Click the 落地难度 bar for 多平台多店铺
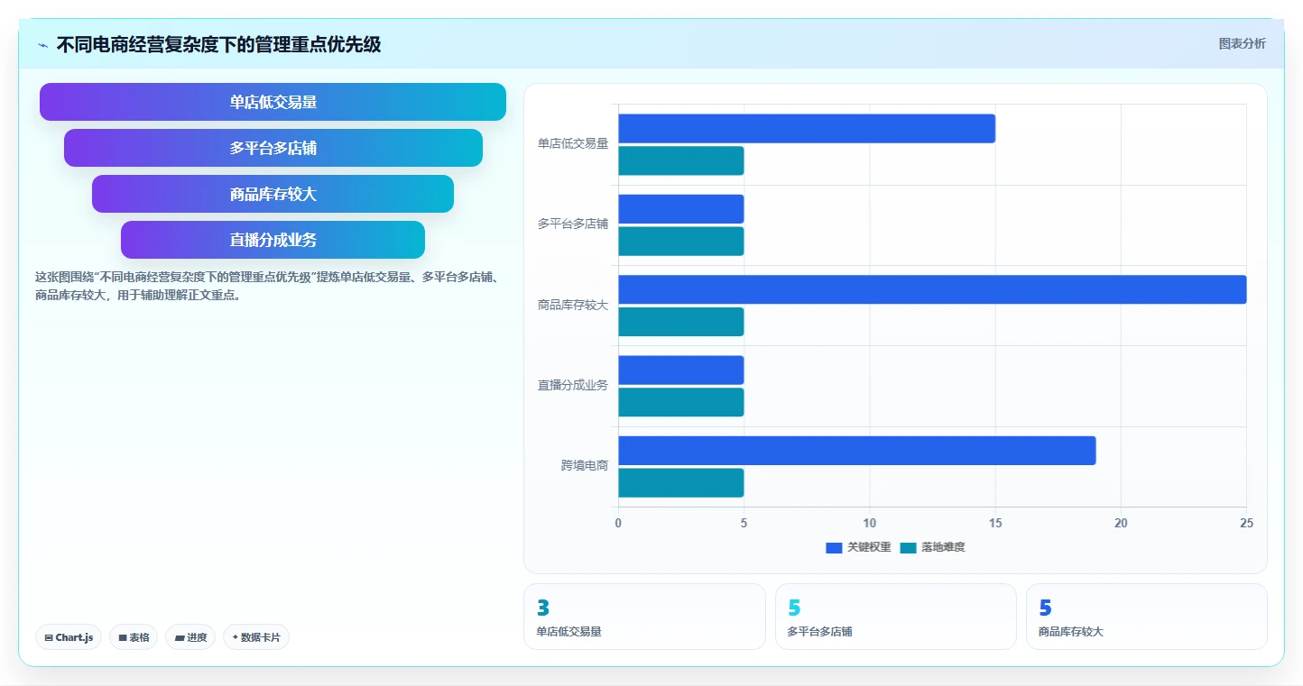 tap(681, 241)
